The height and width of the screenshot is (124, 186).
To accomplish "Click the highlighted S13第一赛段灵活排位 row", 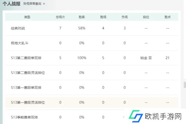I will tap(28, 102).
